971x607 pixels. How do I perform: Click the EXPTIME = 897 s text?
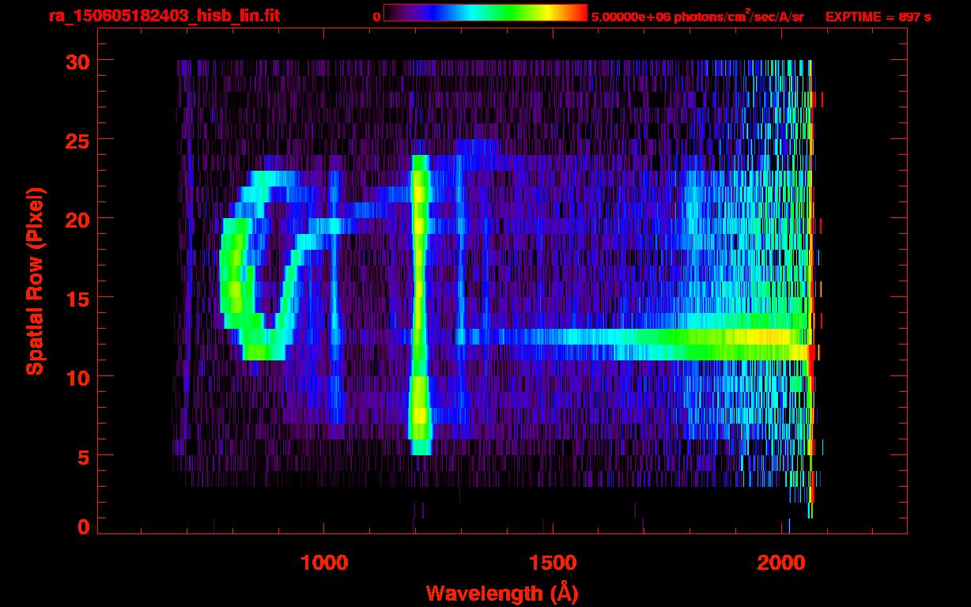(x=878, y=17)
